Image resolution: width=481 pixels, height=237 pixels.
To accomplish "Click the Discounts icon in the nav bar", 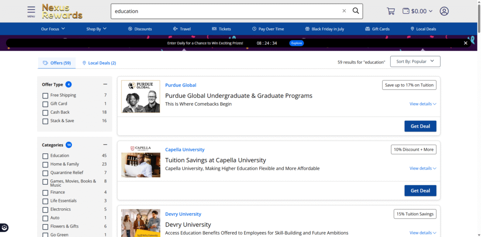I will coord(130,29).
